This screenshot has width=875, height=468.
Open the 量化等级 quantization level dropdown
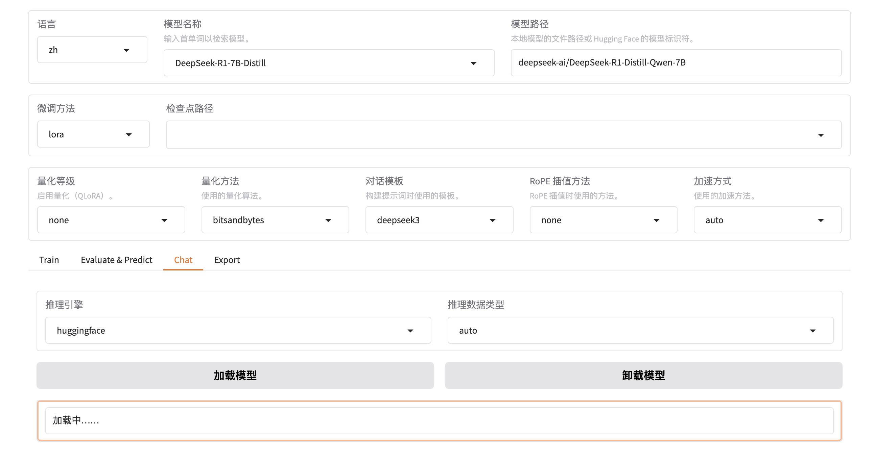click(x=111, y=220)
